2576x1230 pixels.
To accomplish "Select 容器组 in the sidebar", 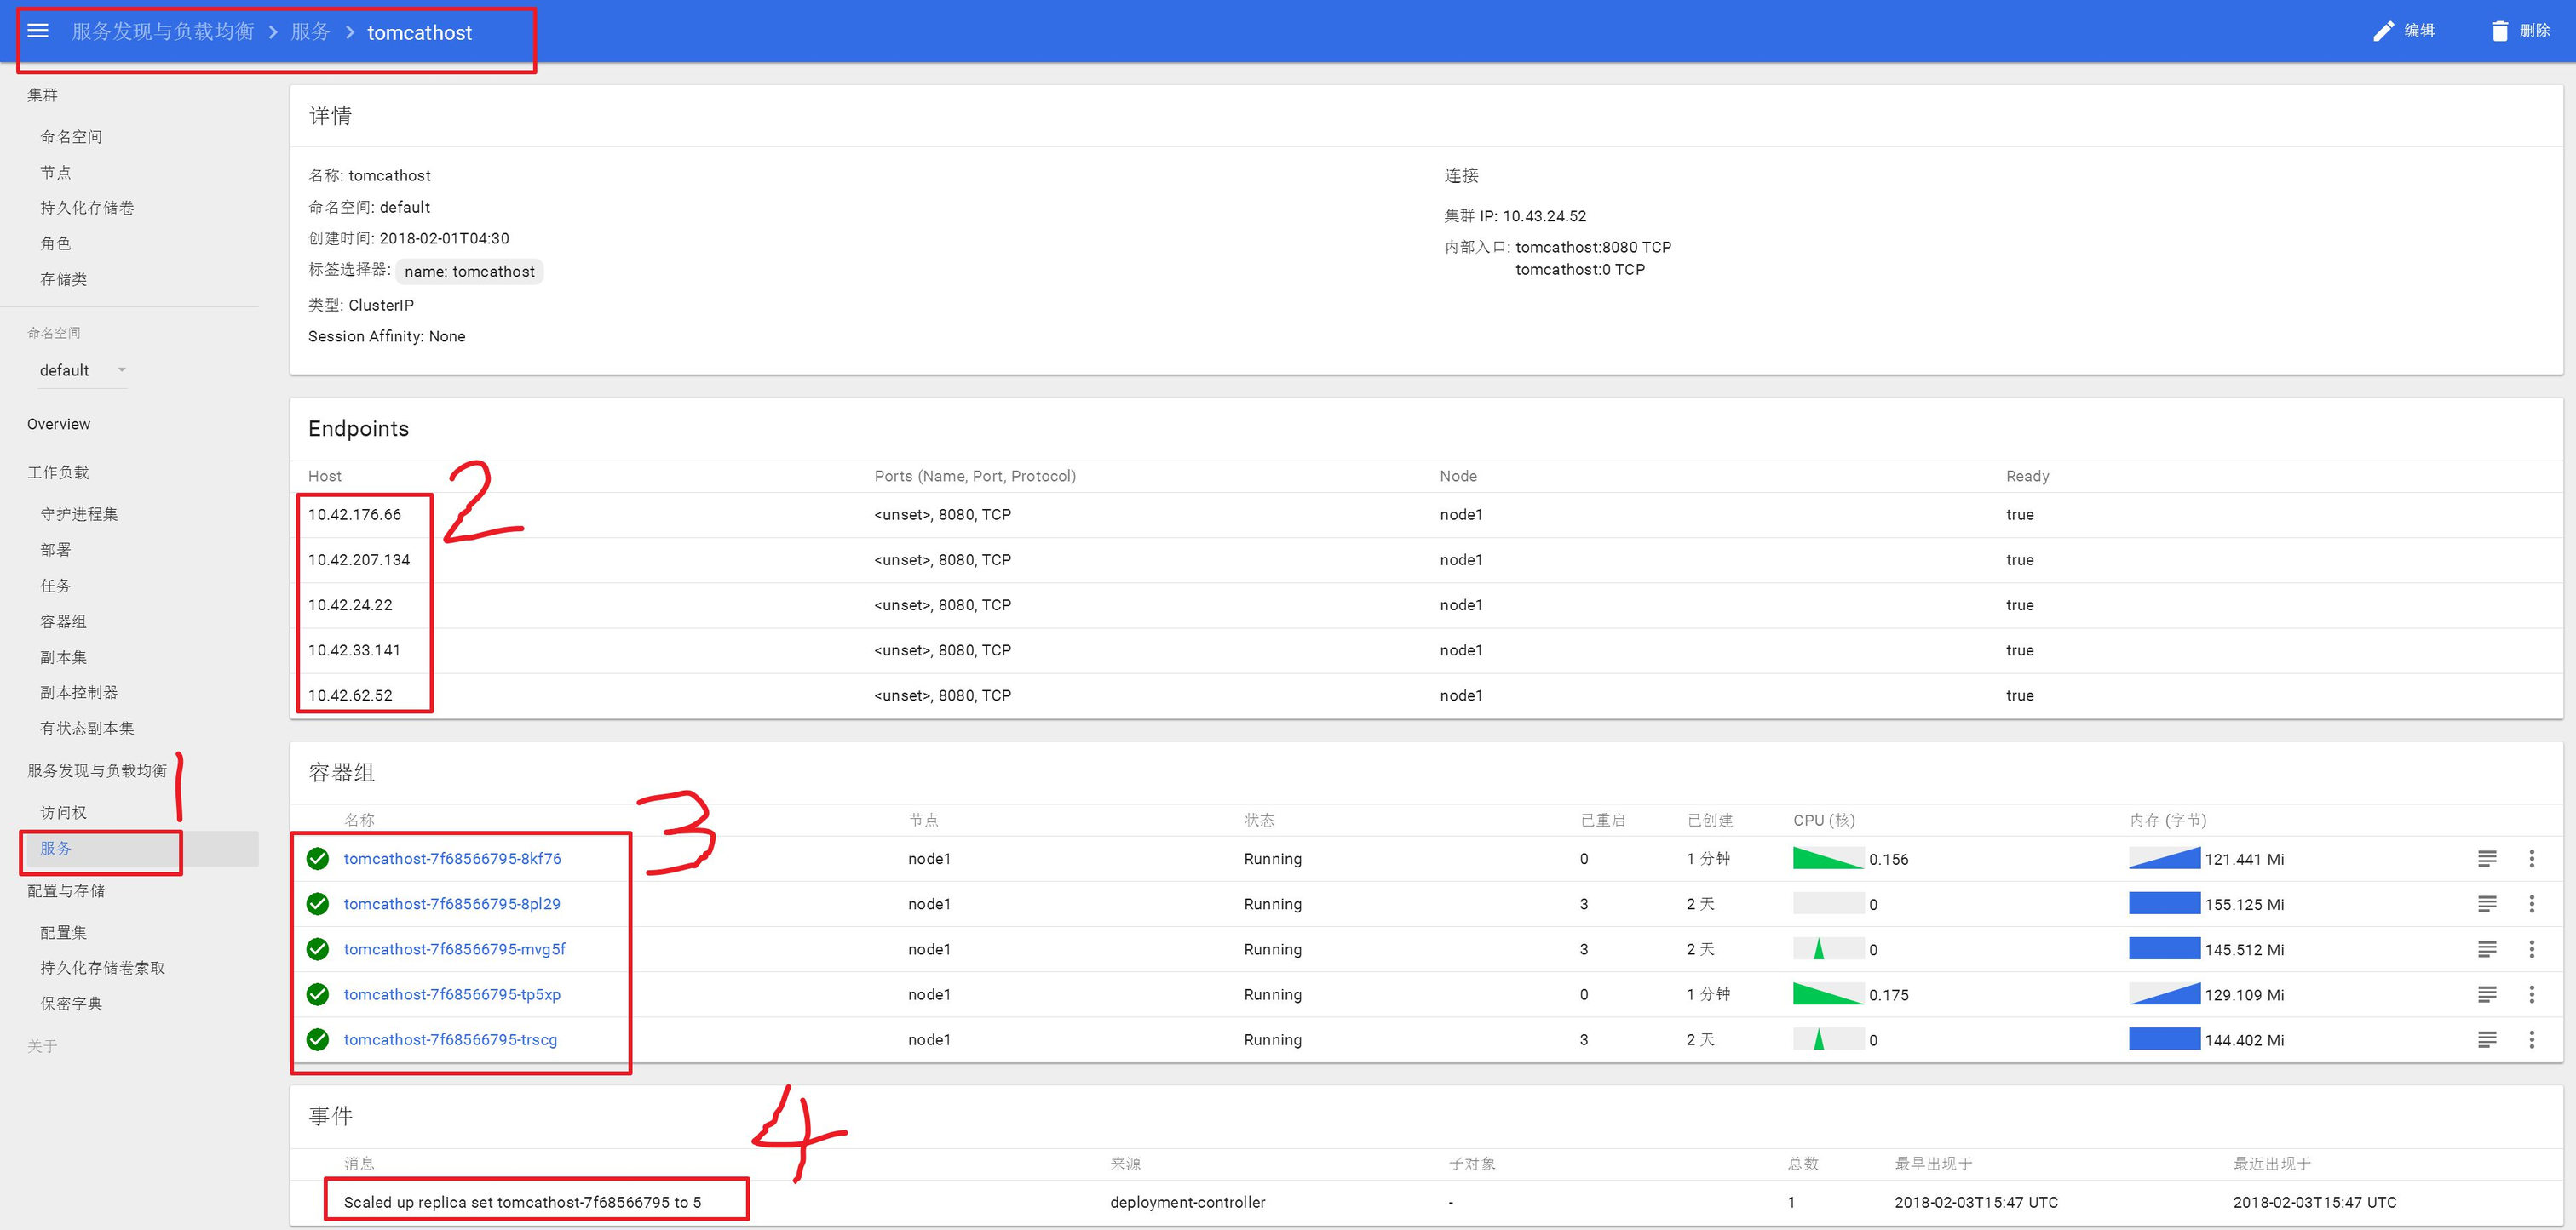I will coord(63,621).
